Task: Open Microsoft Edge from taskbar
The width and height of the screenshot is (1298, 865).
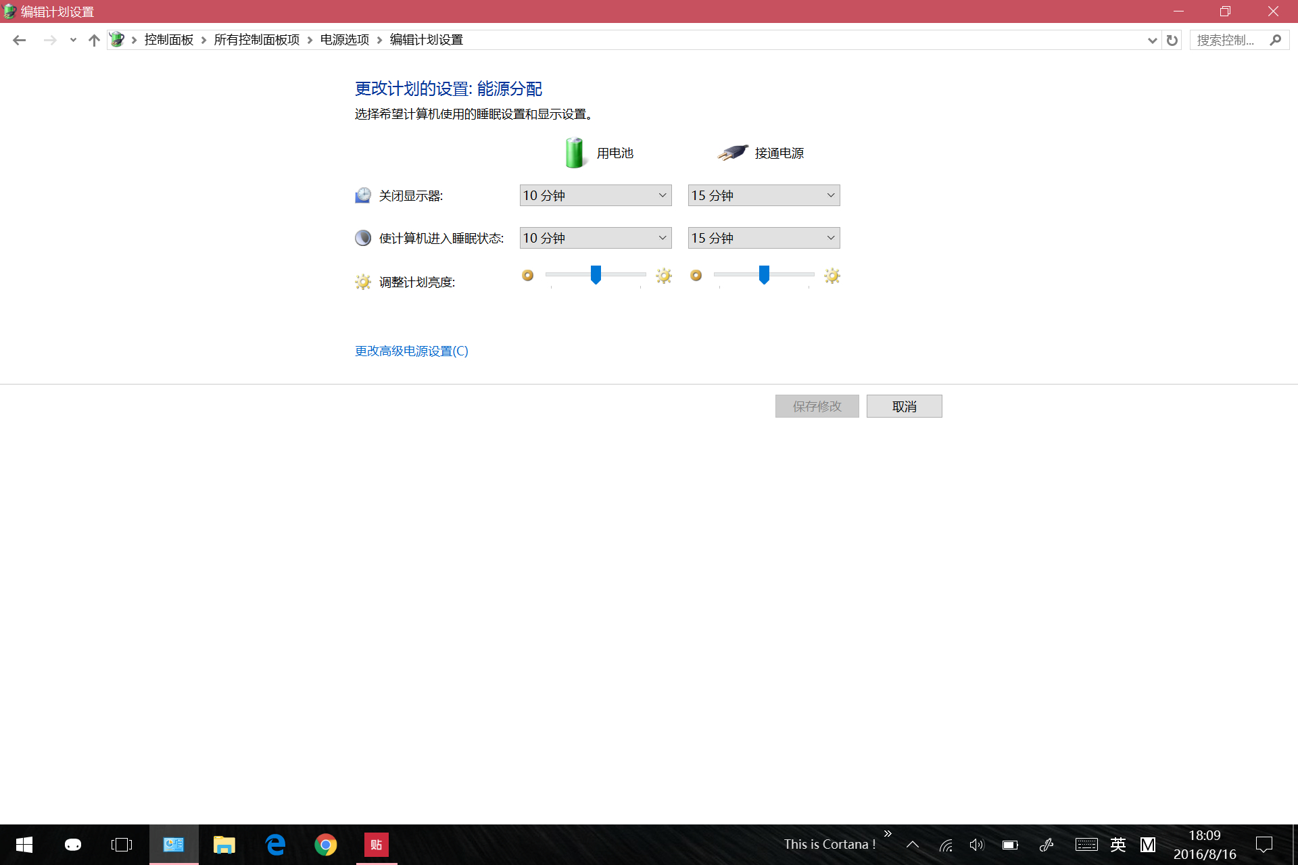Action: 275,845
